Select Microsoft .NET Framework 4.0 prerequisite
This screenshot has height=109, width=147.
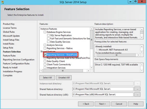pyautogui.click(x=113, y=50)
